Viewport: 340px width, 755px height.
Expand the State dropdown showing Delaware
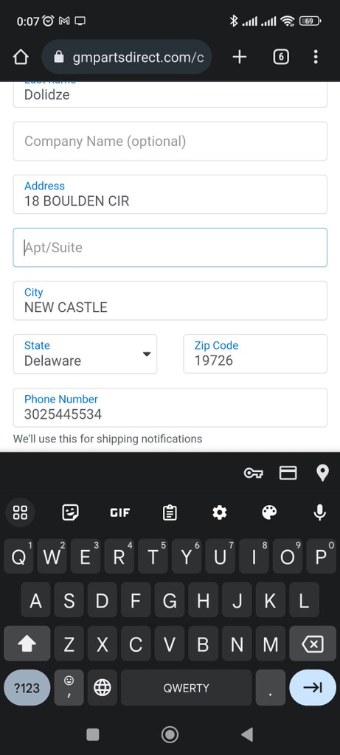(x=86, y=354)
